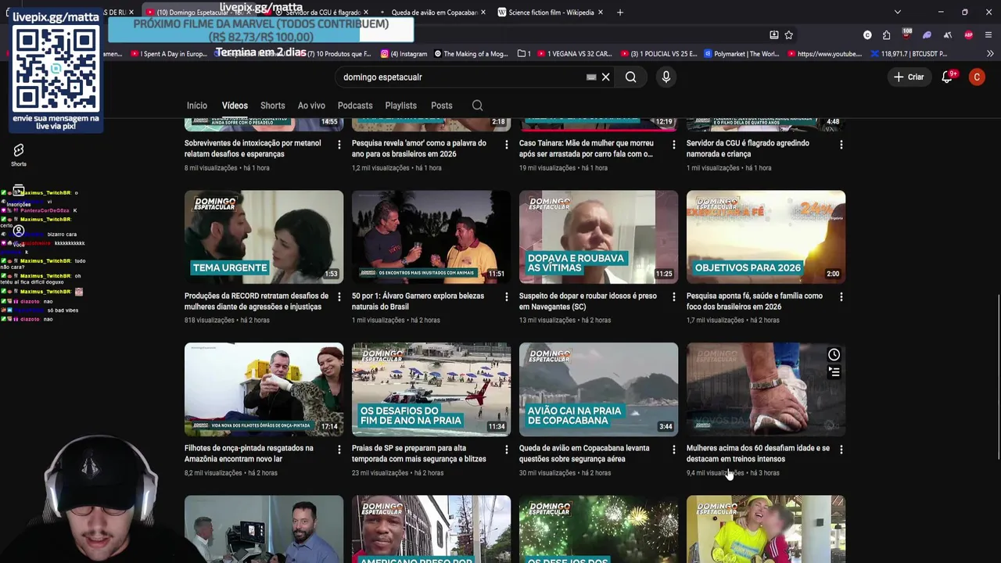This screenshot has height=563, width=1001.
Task: Add Mulheres acima dos 60 video to Watch Later
Action: [834, 355]
